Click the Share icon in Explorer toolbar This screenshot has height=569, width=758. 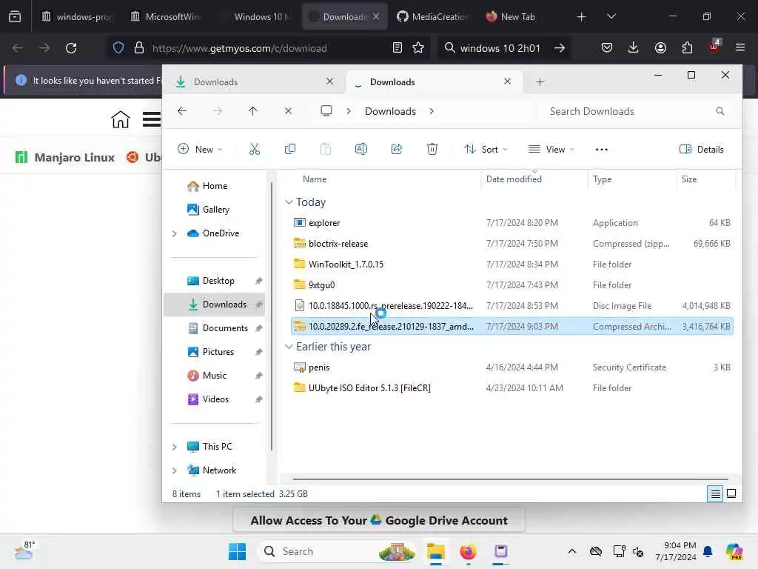tap(397, 149)
